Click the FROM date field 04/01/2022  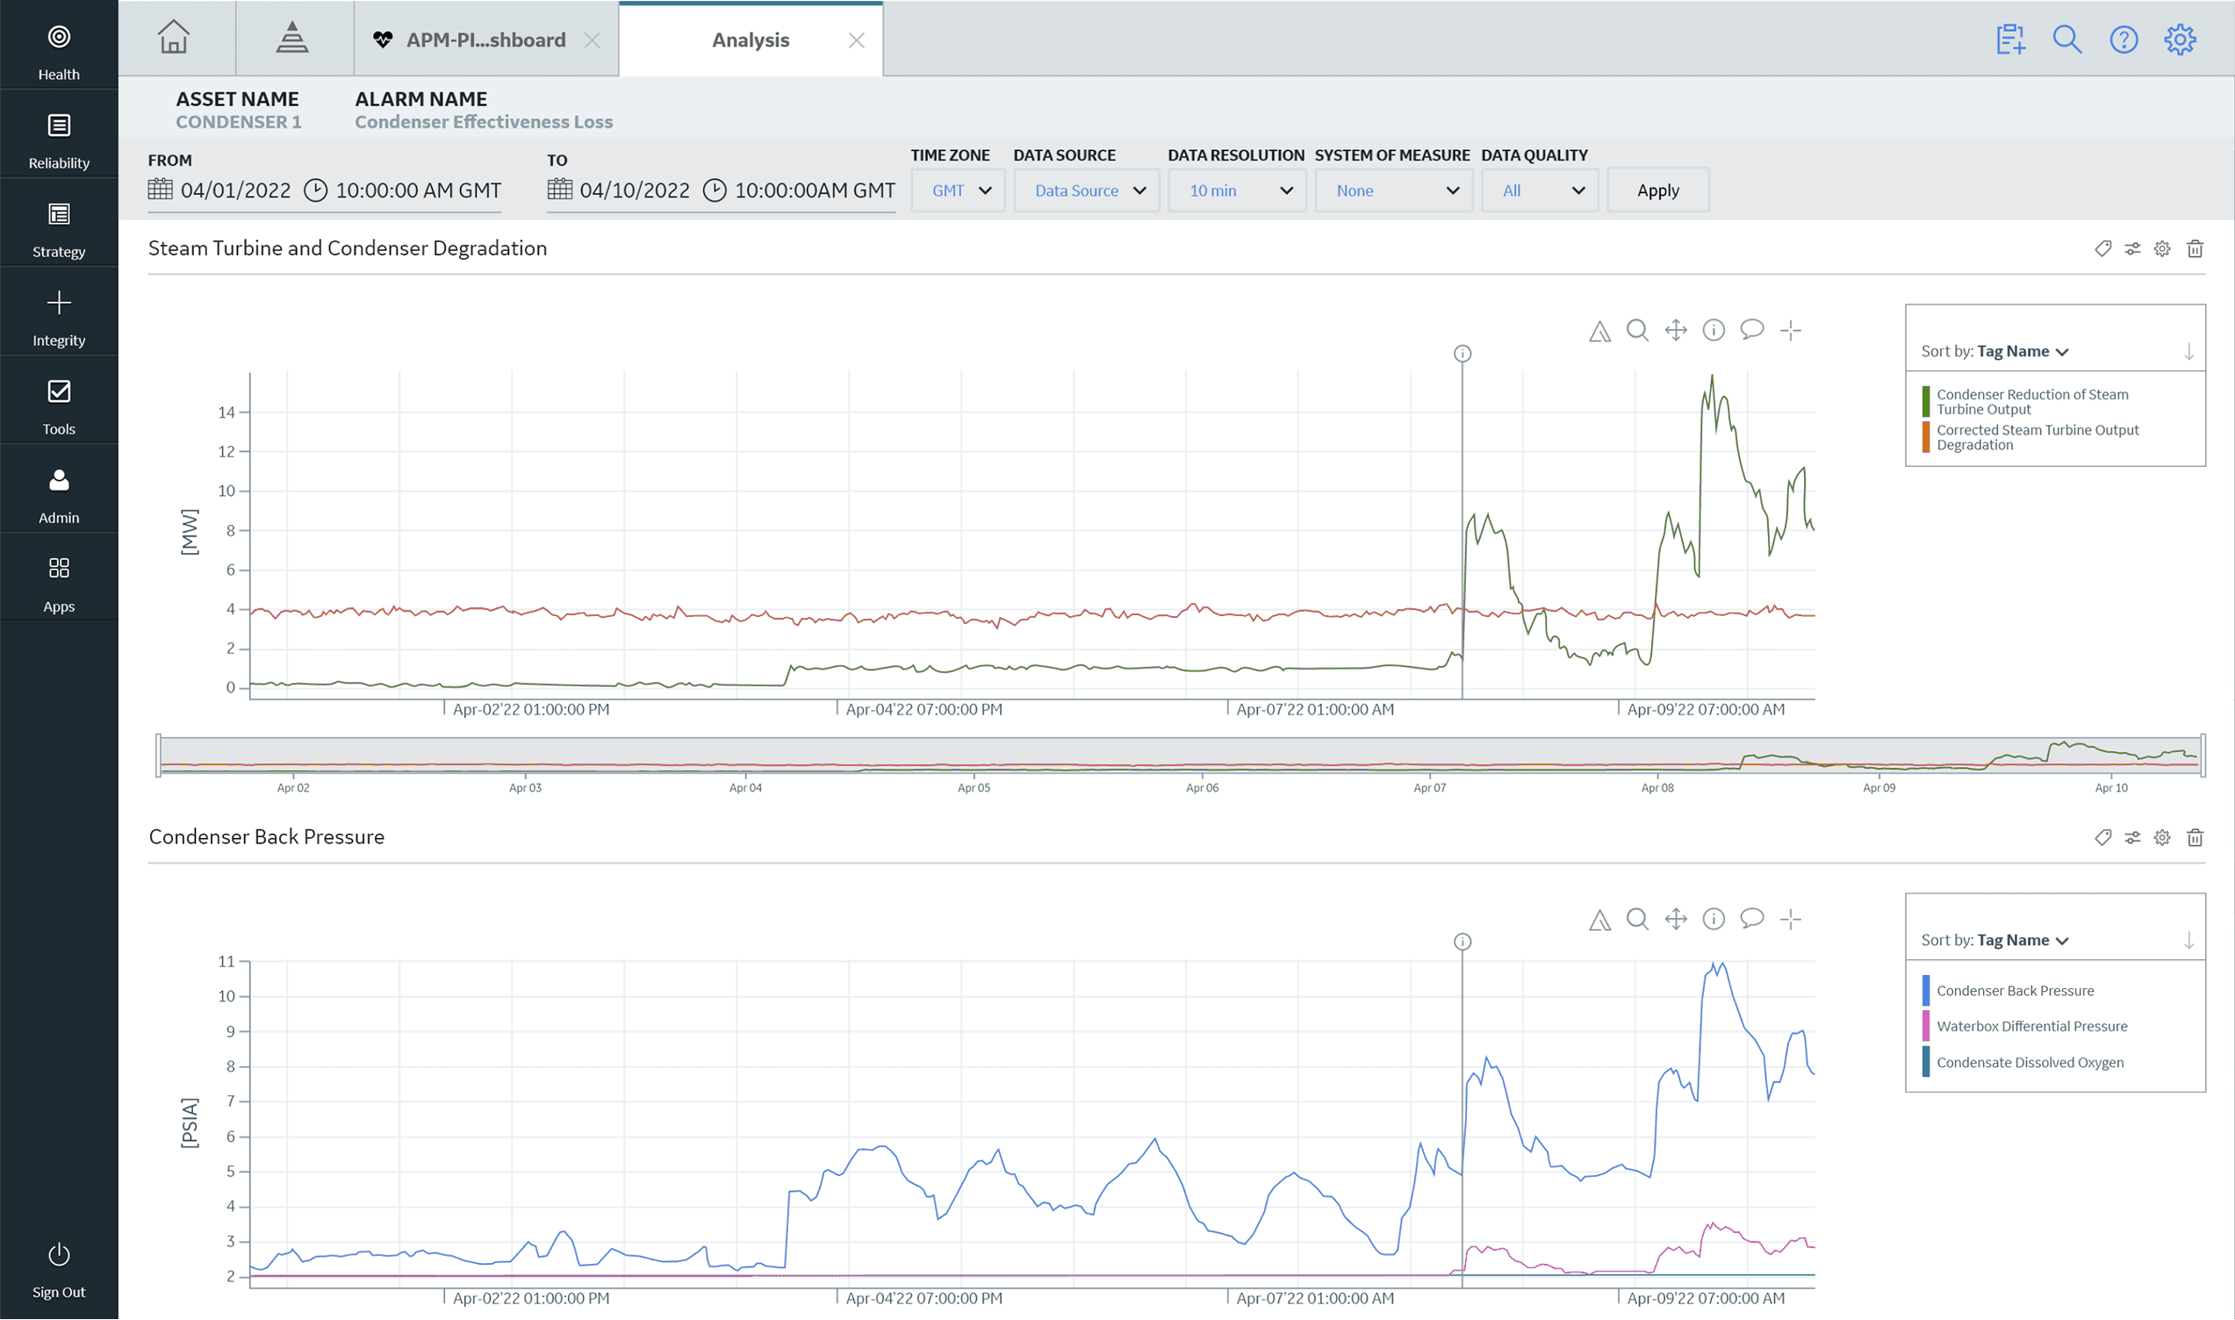click(x=235, y=191)
